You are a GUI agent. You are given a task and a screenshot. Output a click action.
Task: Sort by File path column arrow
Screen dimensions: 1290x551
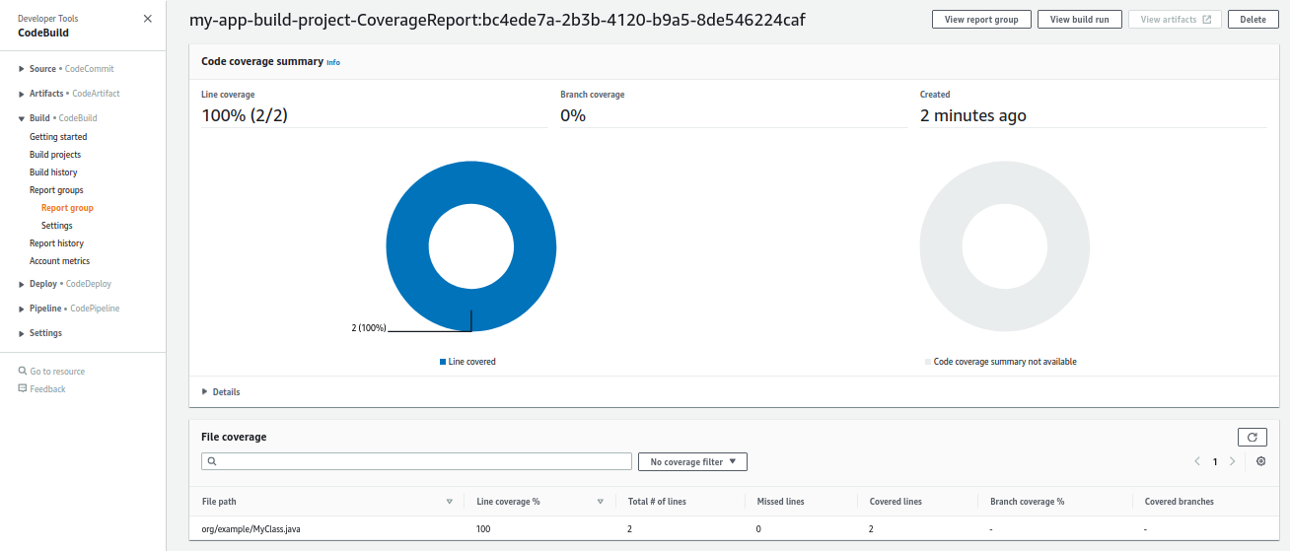click(x=450, y=502)
